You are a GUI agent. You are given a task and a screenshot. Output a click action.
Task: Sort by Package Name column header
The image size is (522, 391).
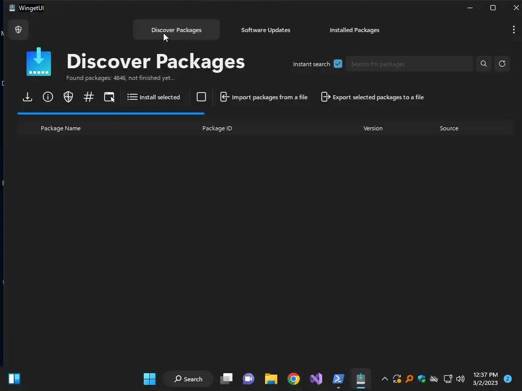click(x=61, y=128)
